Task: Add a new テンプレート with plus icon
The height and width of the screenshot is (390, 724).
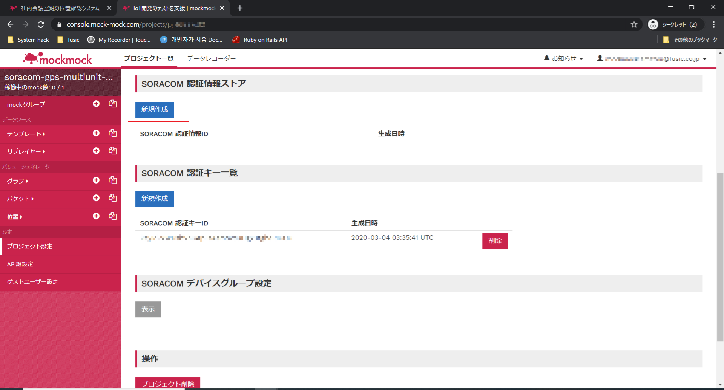Action: point(96,133)
